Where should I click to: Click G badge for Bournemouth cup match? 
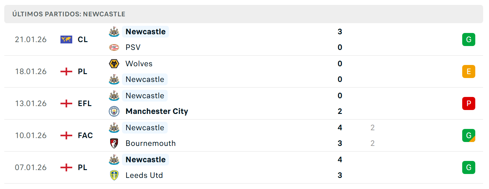[x=469, y=135]
